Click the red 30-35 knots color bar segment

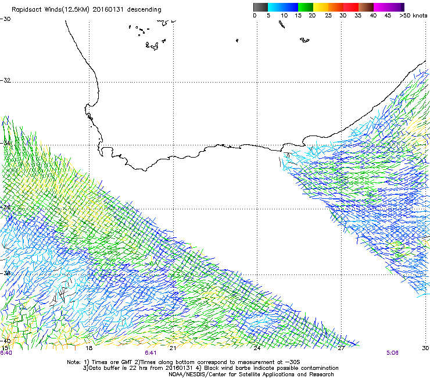351,7
